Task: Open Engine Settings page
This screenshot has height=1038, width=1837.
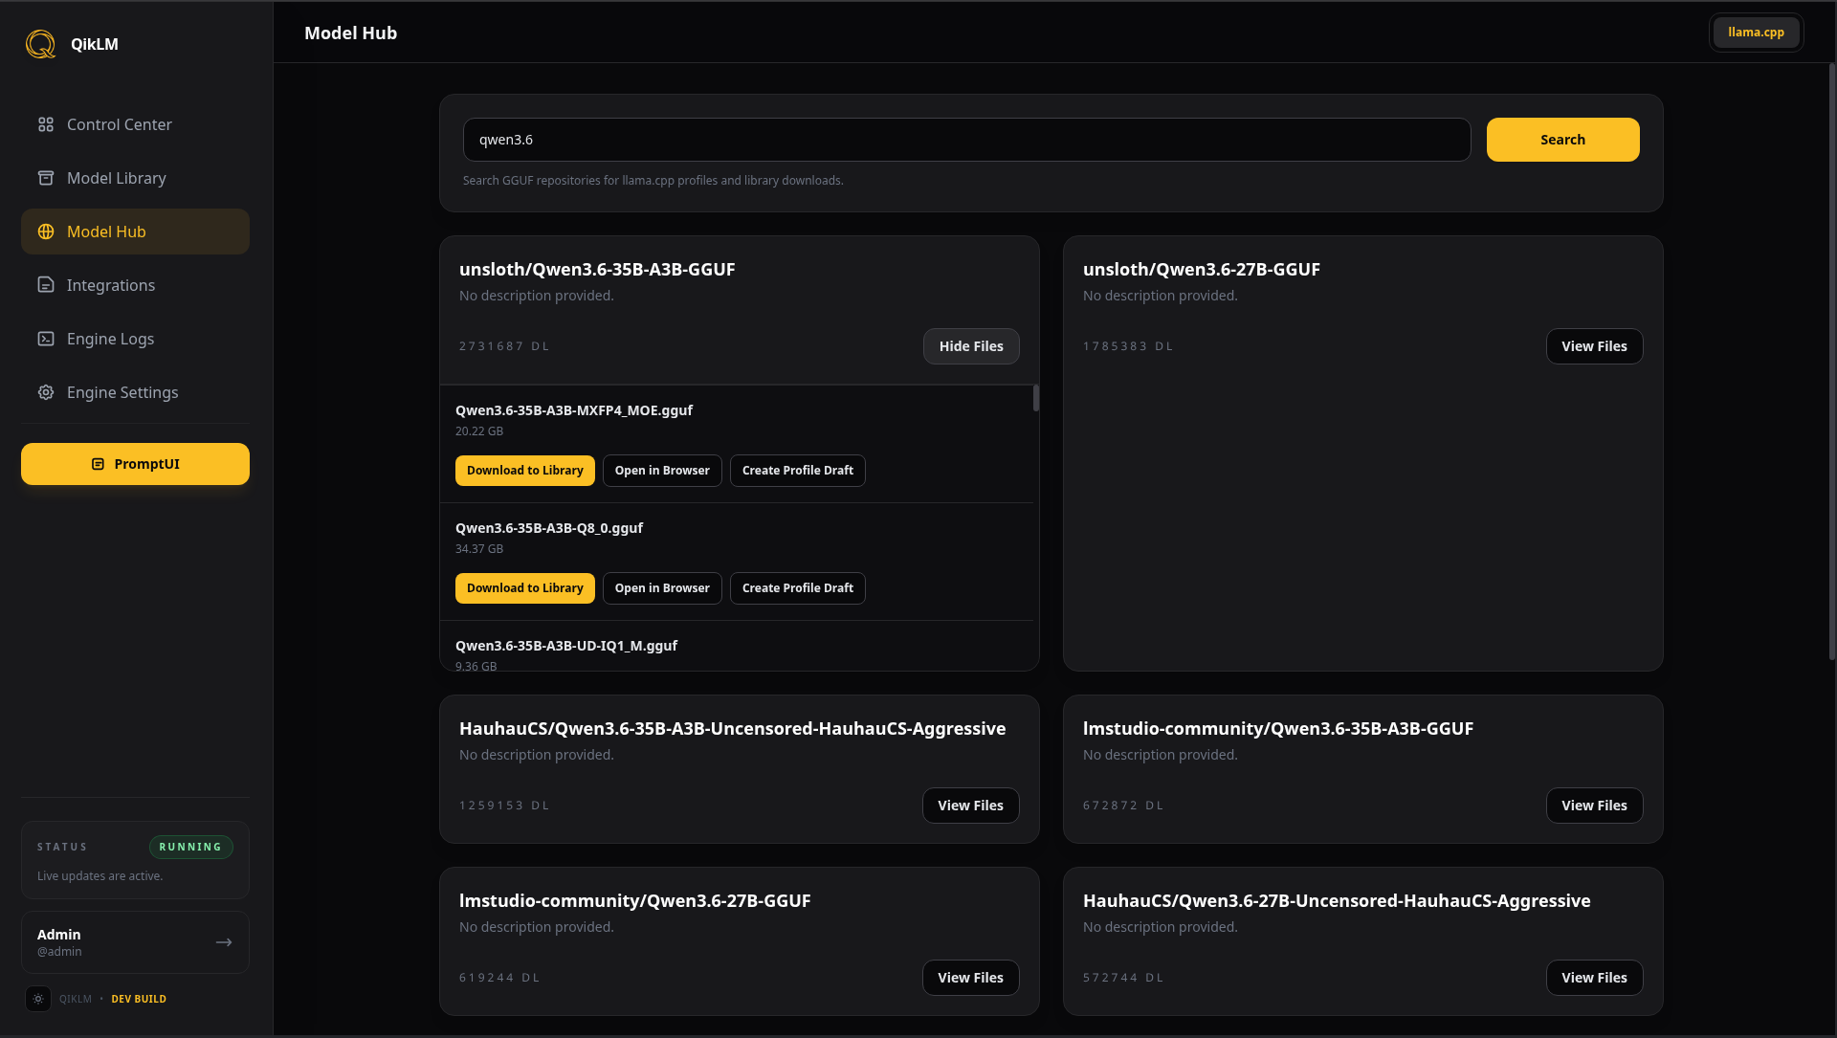Action: [135, 392]
